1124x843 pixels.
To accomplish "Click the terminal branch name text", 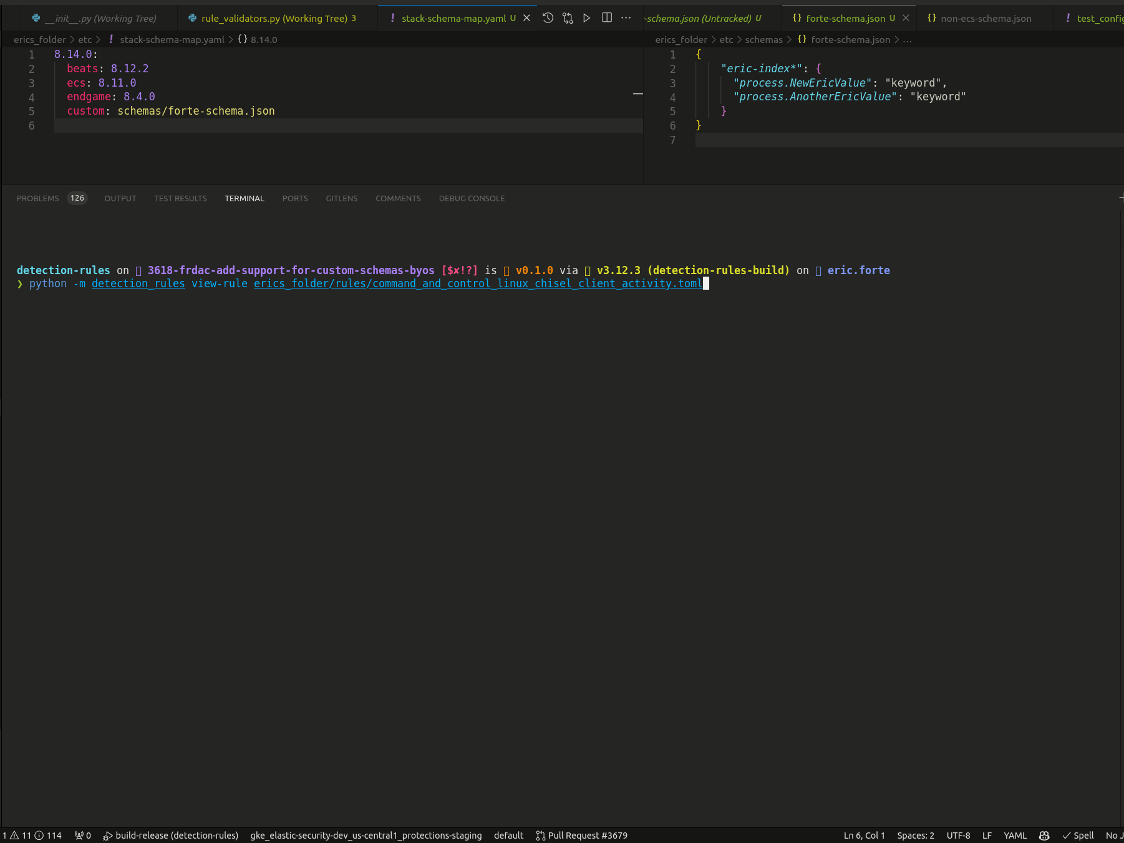I will [x=291, y=270].
